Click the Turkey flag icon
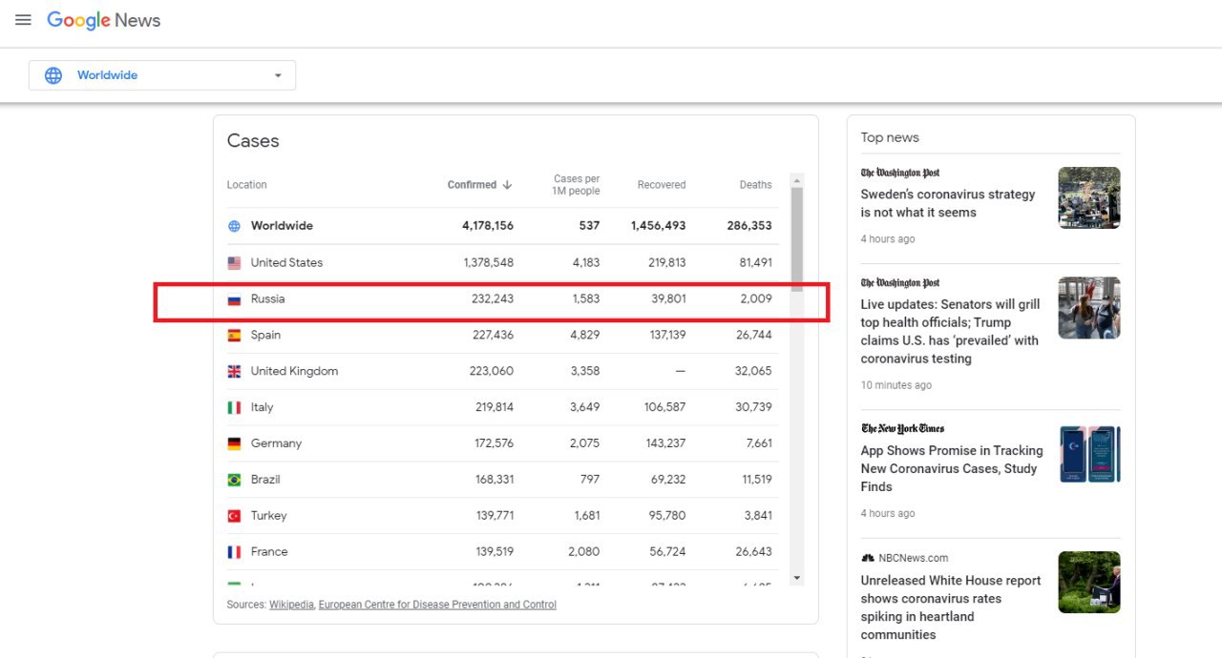The image size is (1222, 658). (x=234, y=516)
